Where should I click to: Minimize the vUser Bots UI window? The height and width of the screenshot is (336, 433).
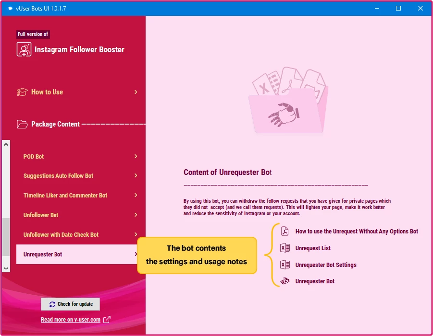pos(377,8)
